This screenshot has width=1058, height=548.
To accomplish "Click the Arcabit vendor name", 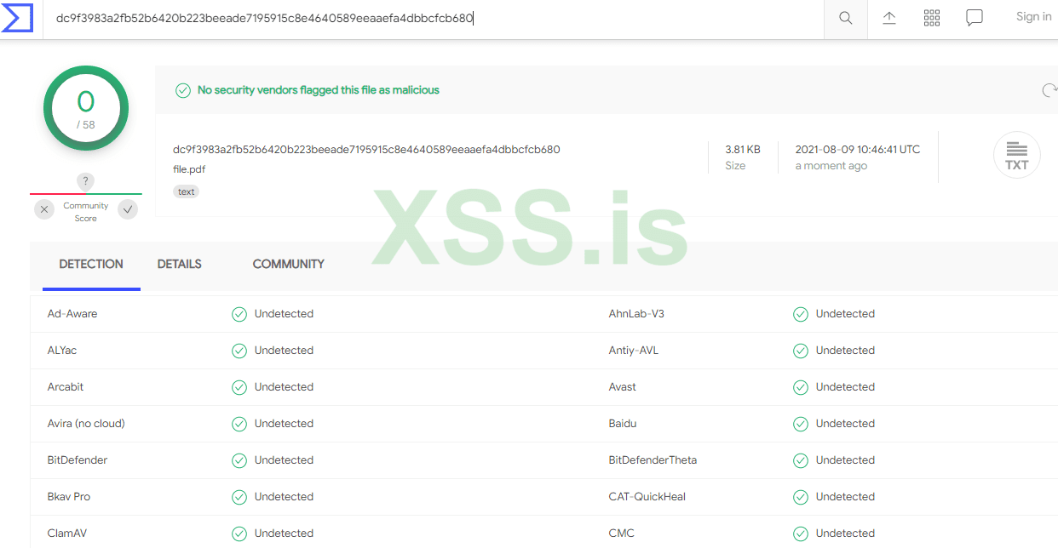I will coord(66,387).
